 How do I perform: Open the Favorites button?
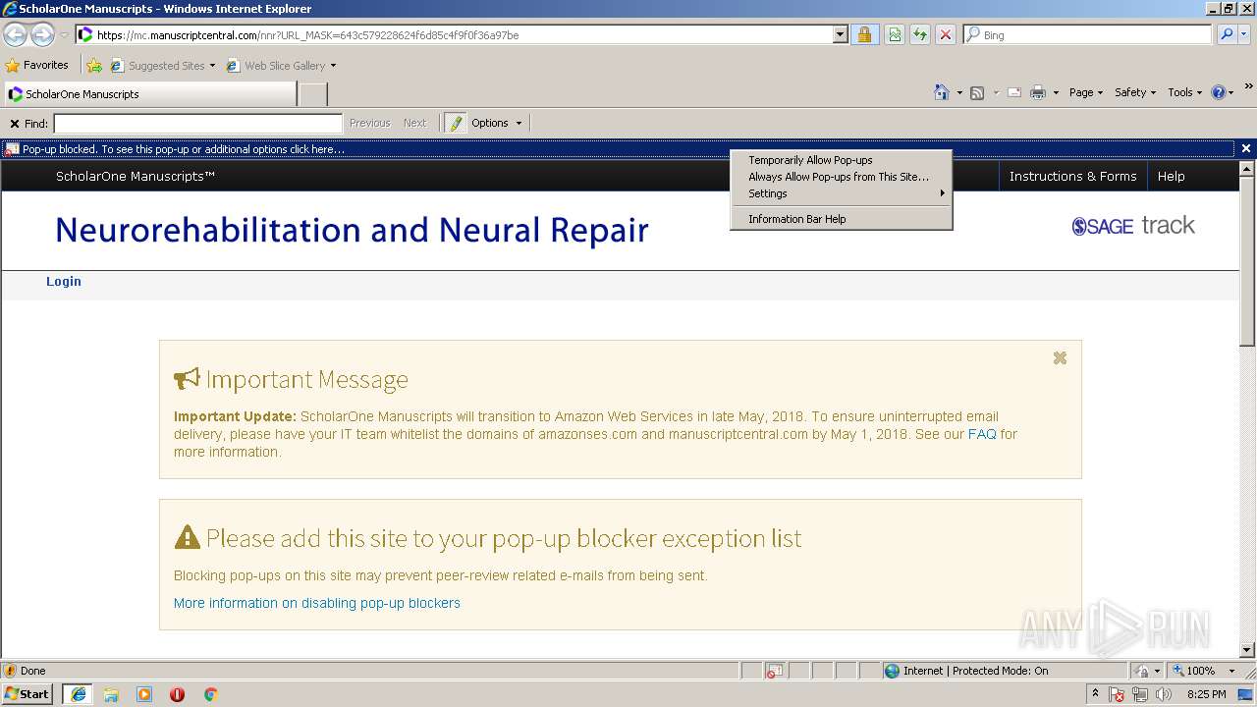click(37, 66)
